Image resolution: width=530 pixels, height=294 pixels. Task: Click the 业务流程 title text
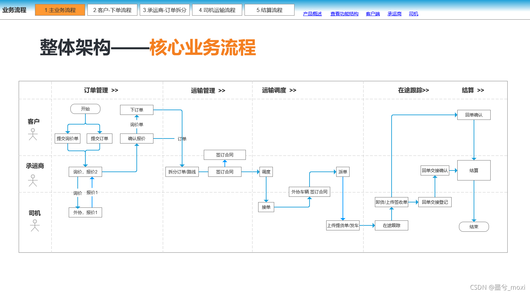click(14, 10)
